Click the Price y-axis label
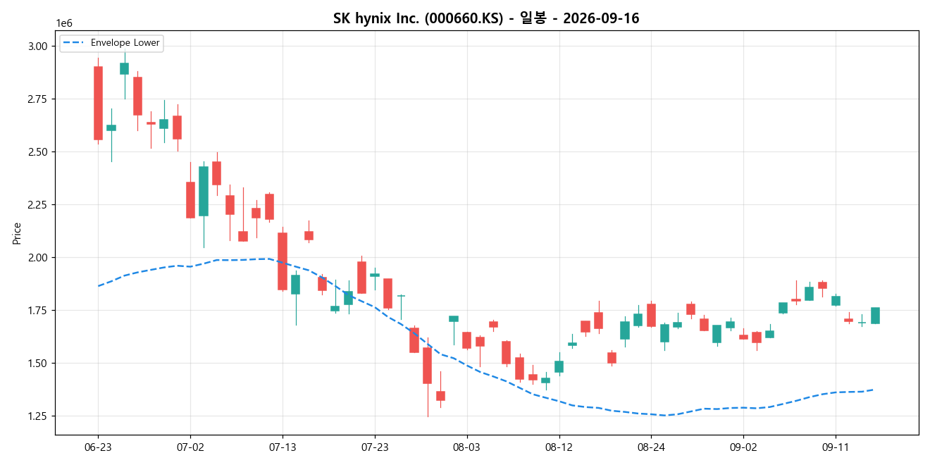The height and width of the screenshot is (465, 930). pos(17,232)
